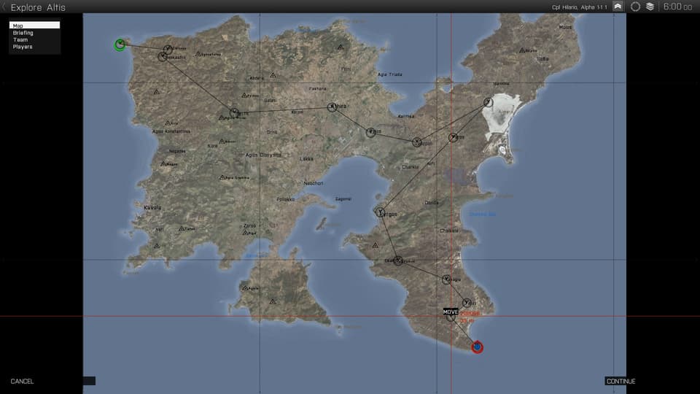Click the Cpl Hilario, Alpha 1-1 player name
Screen dimensions: 700x394
point(579,7)
